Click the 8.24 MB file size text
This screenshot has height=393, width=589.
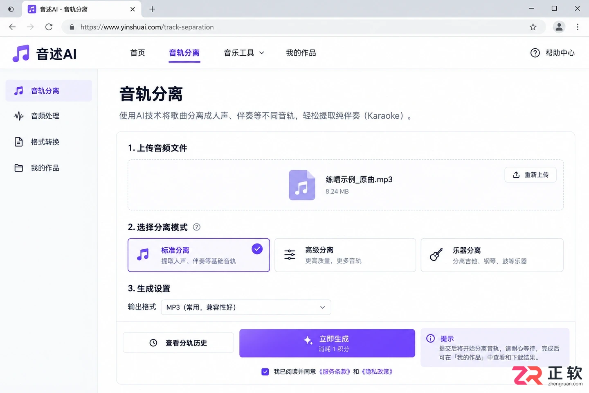click(337, 192)
